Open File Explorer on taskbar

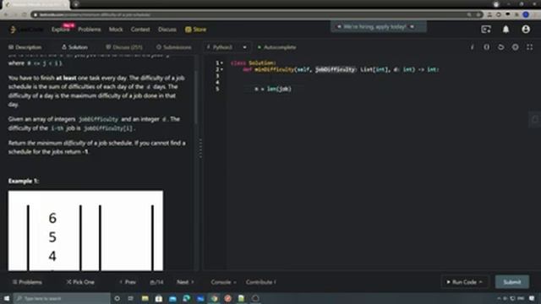tap(145, 298)
